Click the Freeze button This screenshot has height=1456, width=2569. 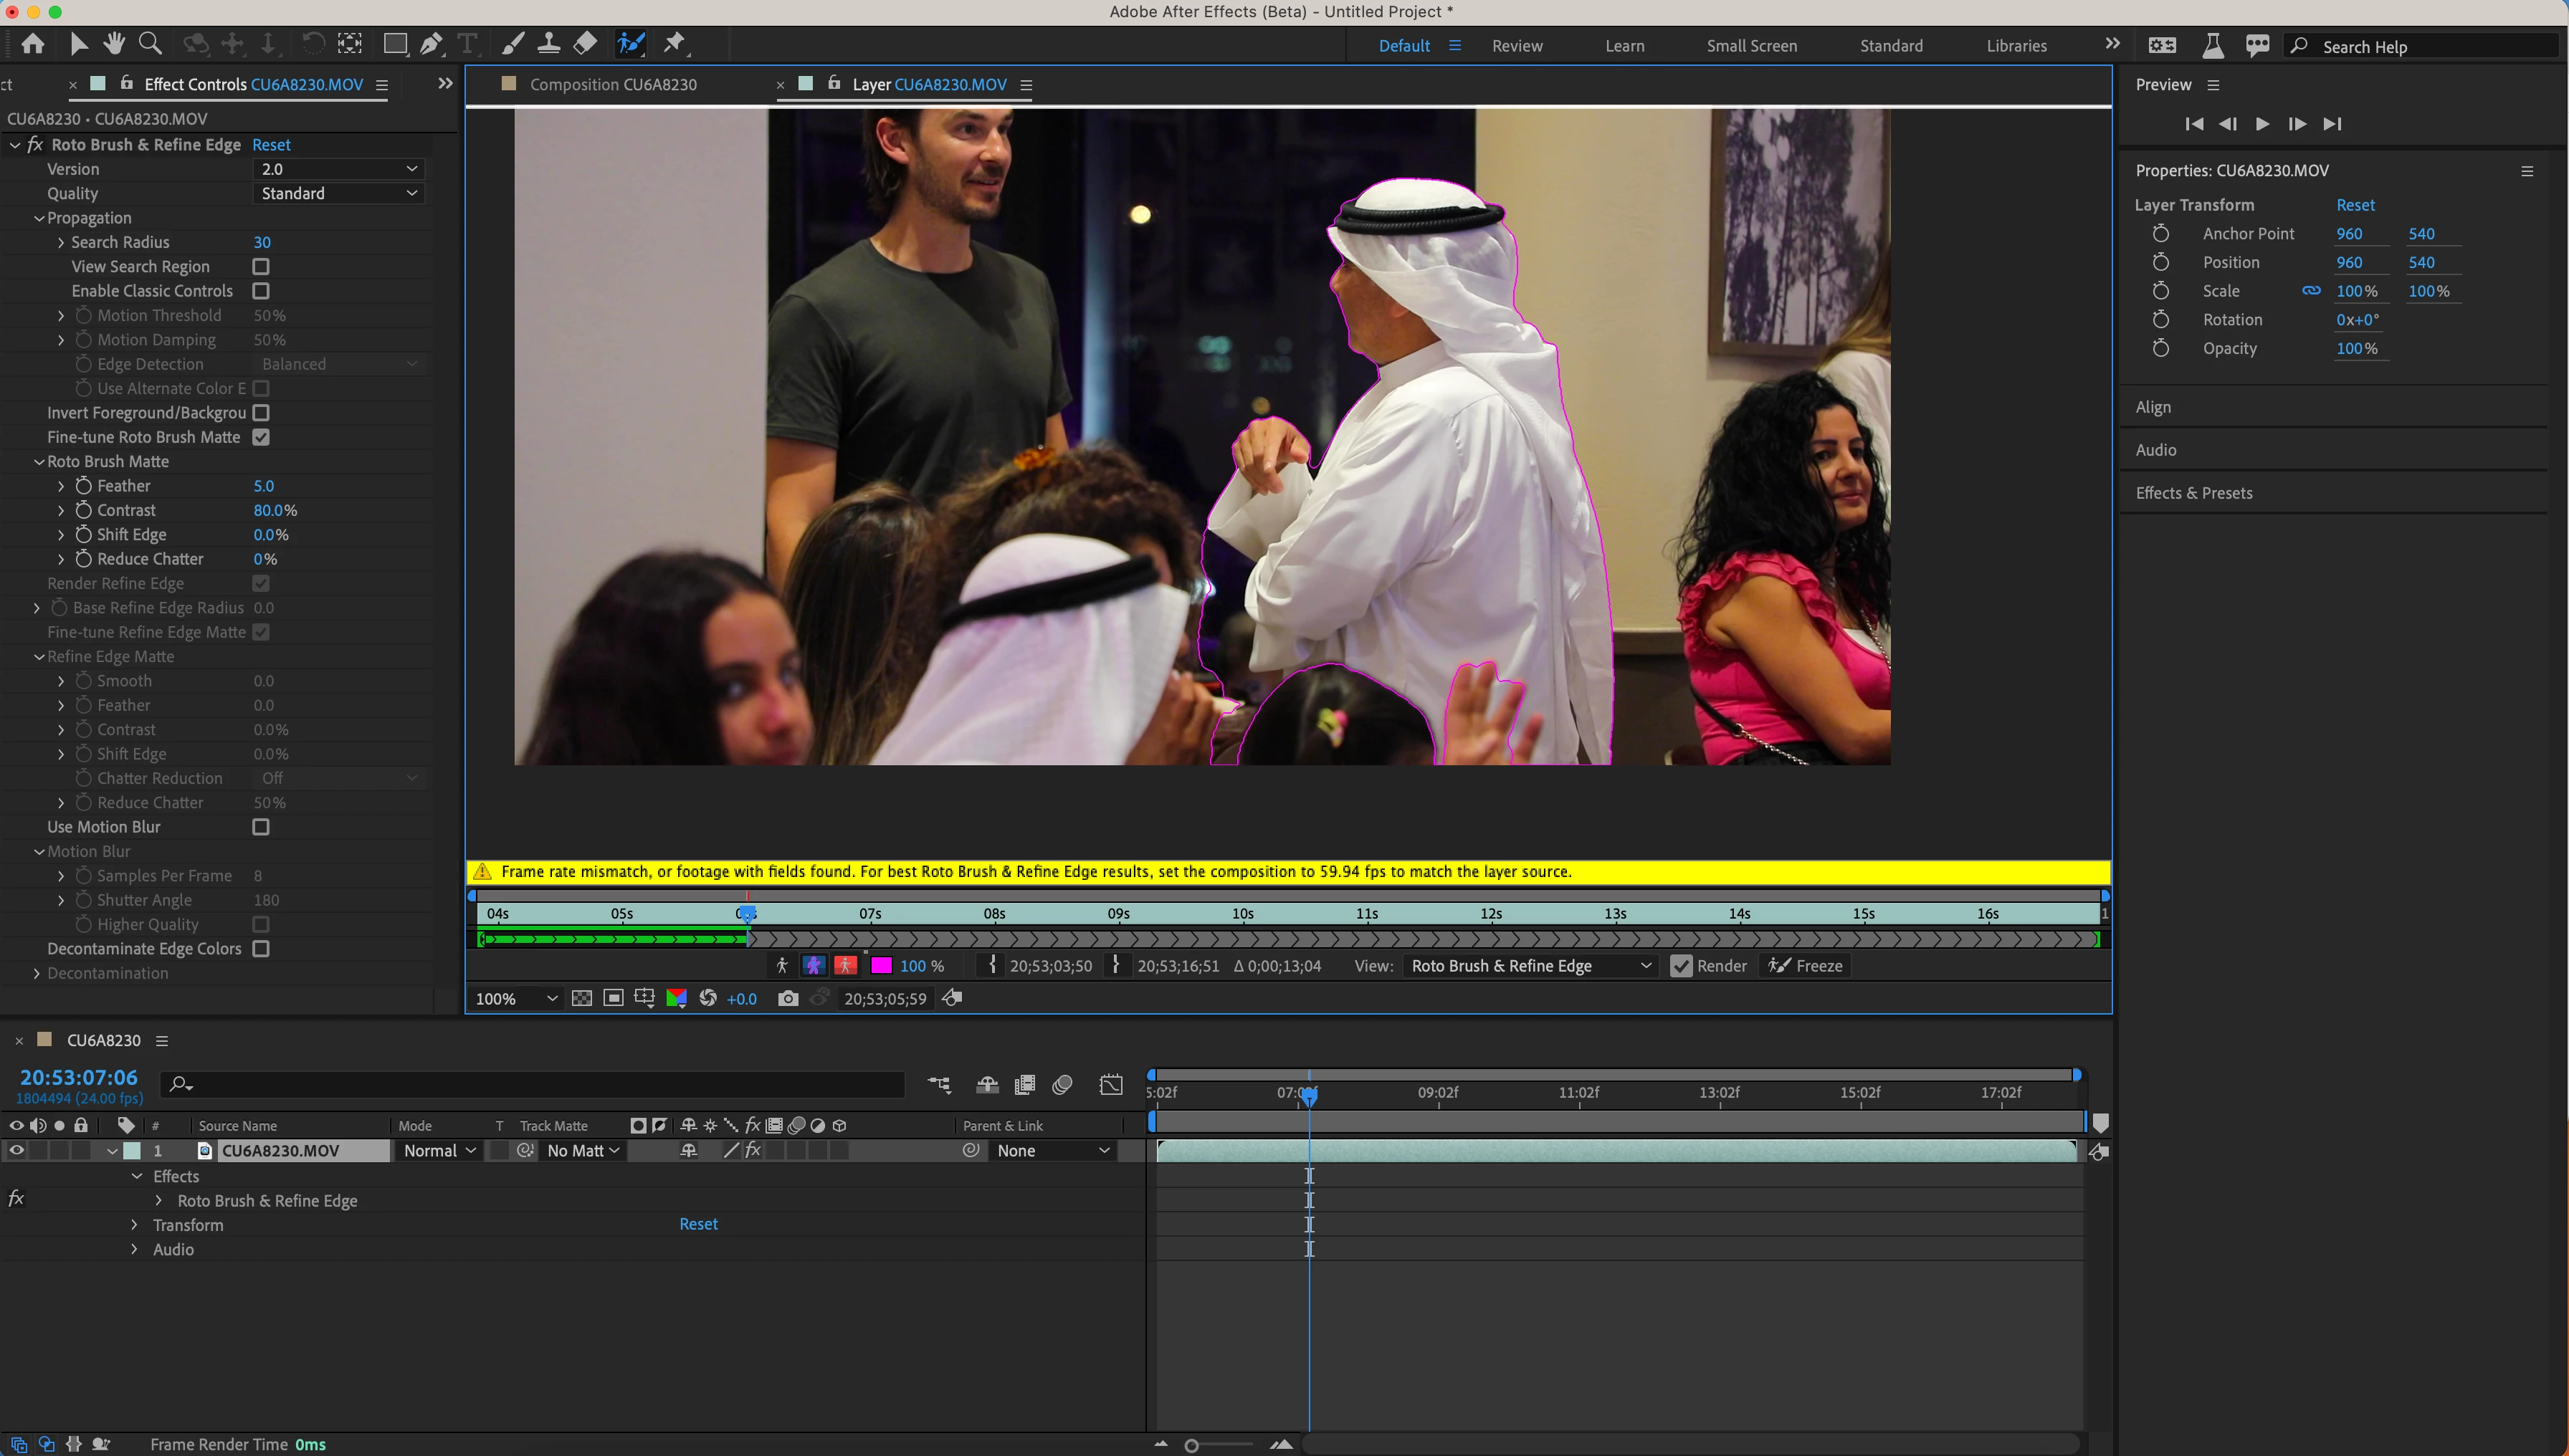coord(1806,966)
